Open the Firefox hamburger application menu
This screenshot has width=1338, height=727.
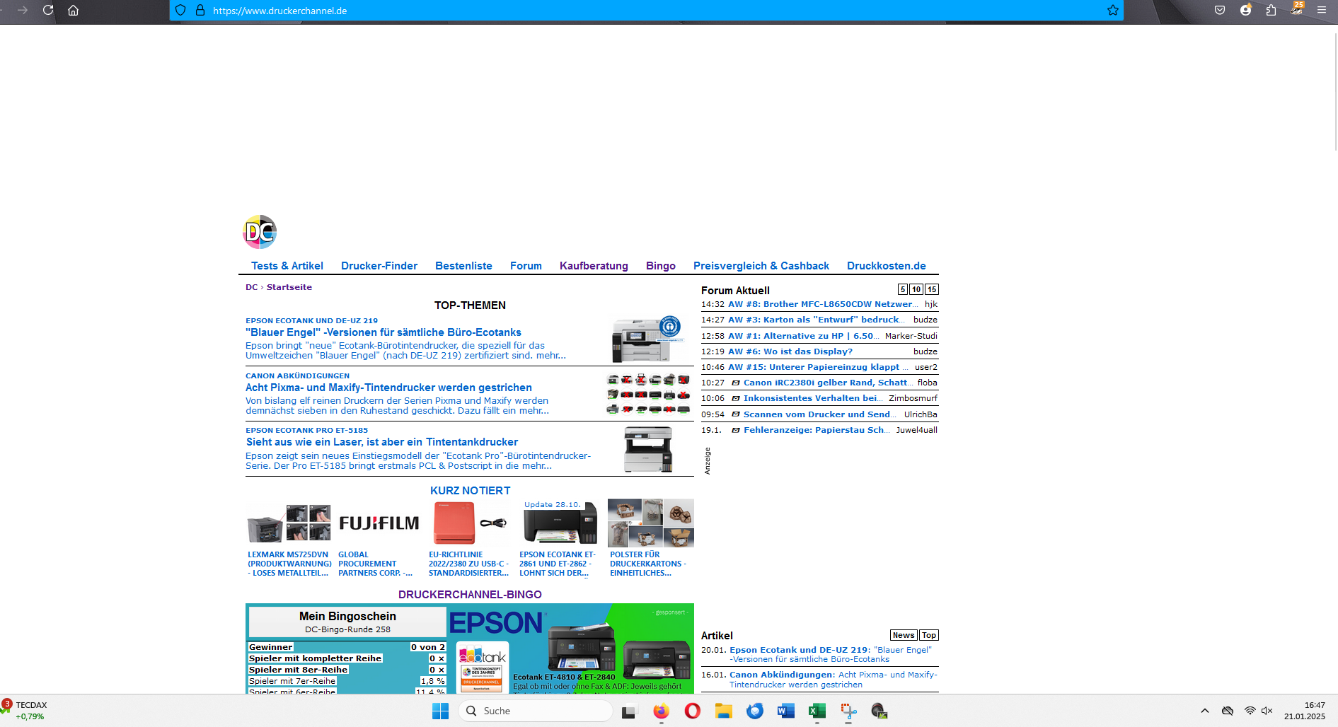tap(1322, 10)
